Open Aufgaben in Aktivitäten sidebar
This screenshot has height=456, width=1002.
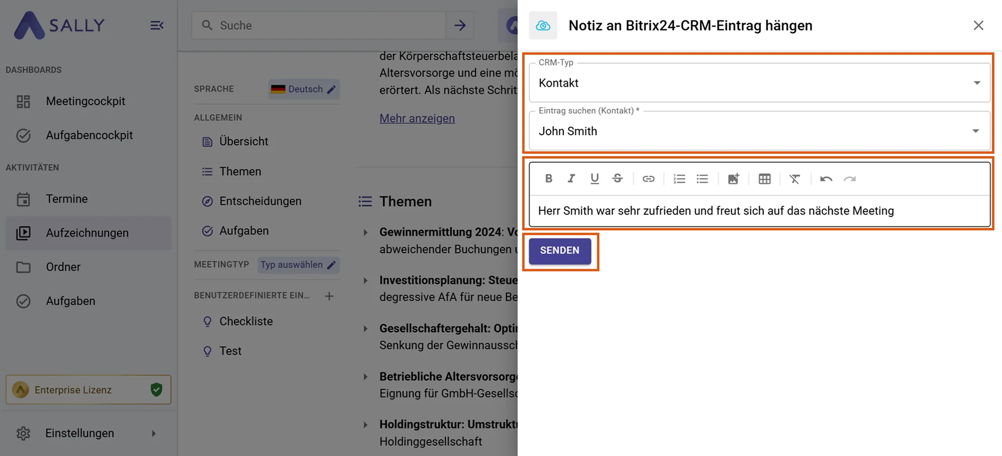pos(89,301)
